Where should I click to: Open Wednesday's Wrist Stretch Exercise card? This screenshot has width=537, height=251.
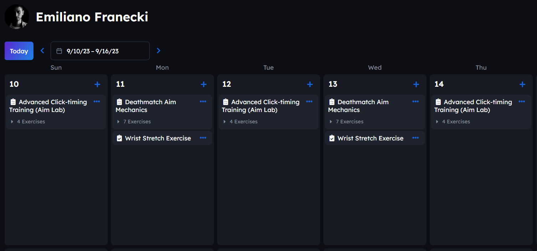(370, 138)
